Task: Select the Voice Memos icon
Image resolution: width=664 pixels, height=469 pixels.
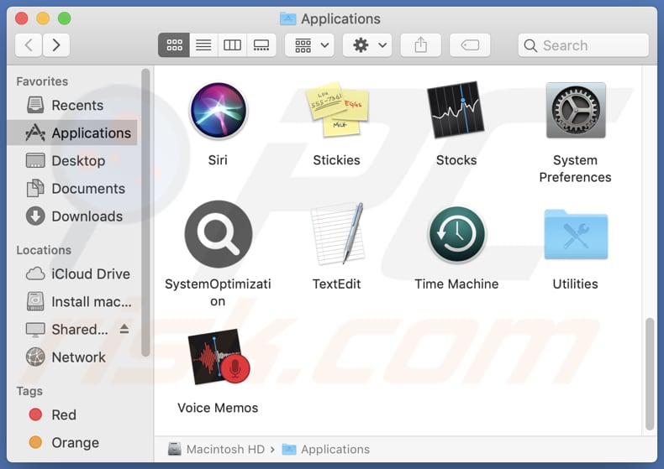Action: pyautogui.click(x=219, y=357)
